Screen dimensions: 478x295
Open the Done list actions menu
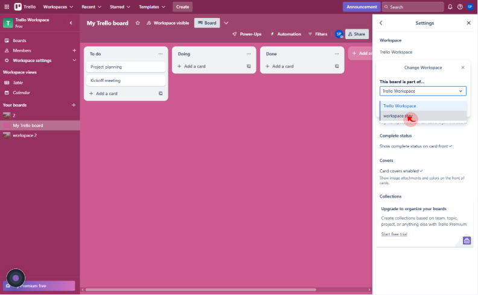tap(337, 54)
